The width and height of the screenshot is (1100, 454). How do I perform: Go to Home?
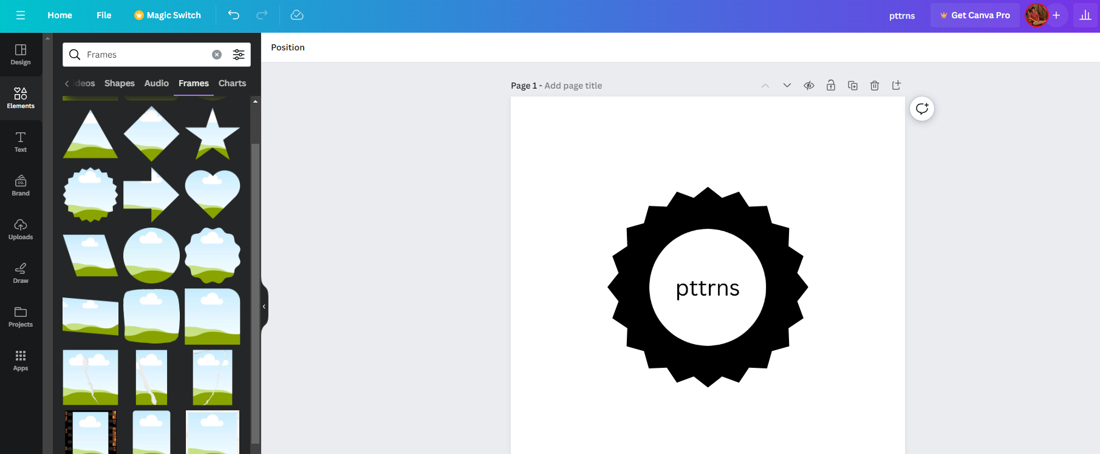60,15
